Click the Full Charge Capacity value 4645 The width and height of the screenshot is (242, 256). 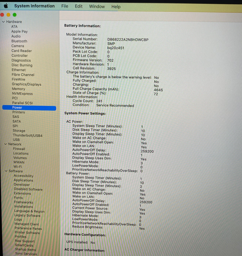158,90
